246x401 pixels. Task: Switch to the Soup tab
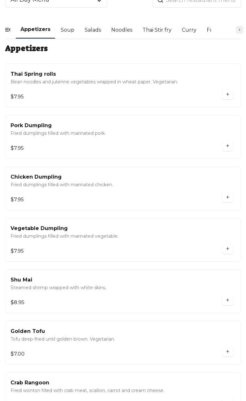coord(67,30)
